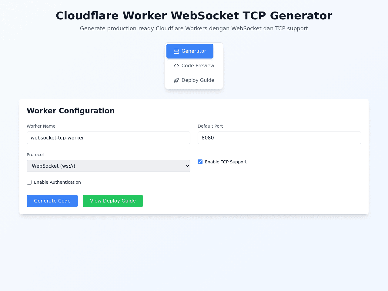Switch to the Generator tab
Image resolution: width=388 pixels, height=291 pixels.
[190, 51]
